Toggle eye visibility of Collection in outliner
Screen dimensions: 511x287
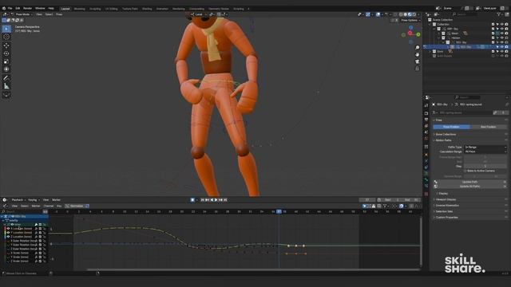click(502, 24)
